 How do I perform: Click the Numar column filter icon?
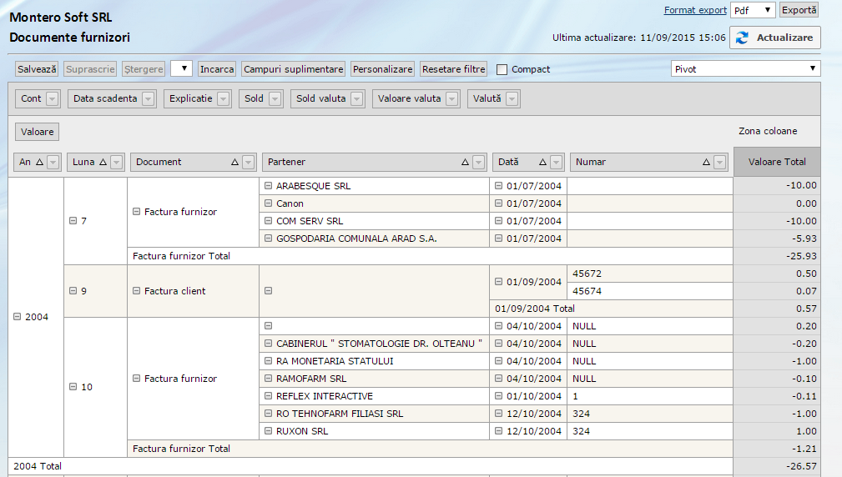point(720,162)
